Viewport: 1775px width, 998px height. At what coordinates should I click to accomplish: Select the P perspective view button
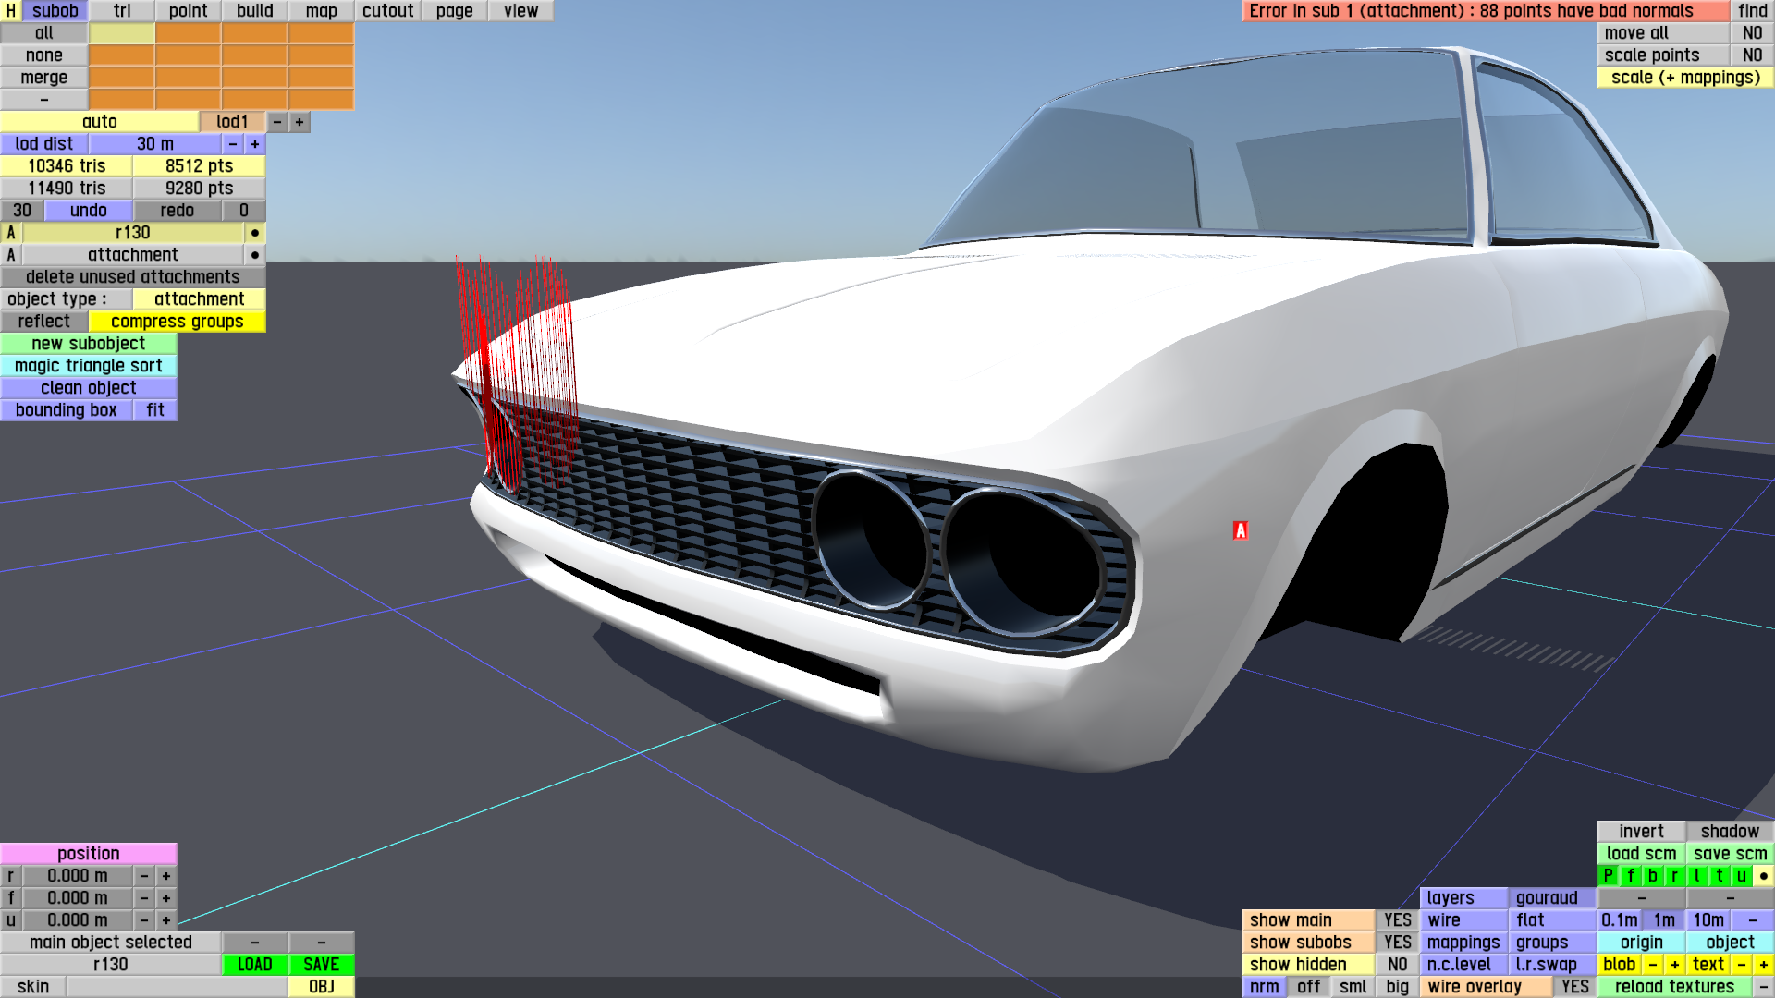(1609, 876)
